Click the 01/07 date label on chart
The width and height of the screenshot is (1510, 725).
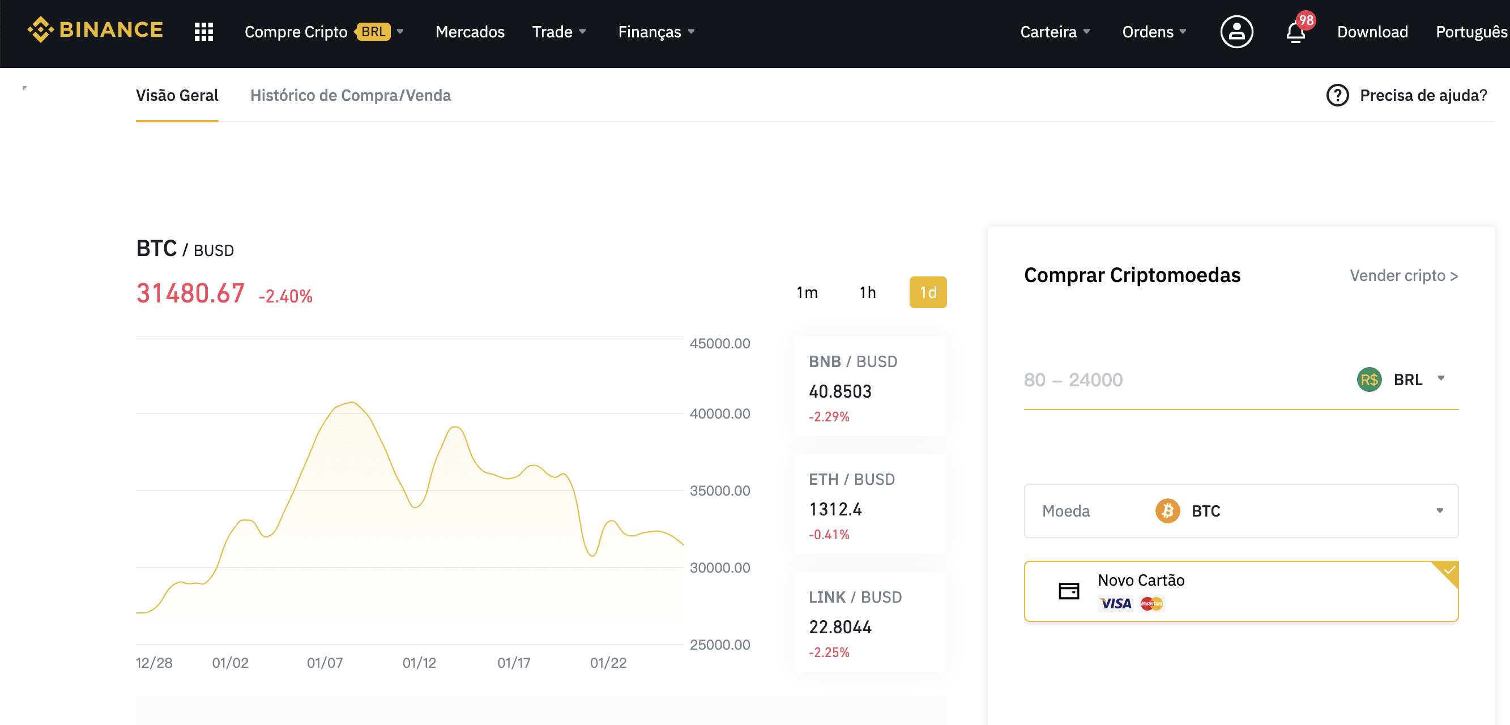(x=325, y=662)
